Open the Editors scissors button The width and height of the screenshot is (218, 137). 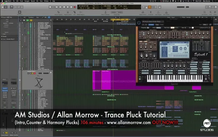pos(22,7)
